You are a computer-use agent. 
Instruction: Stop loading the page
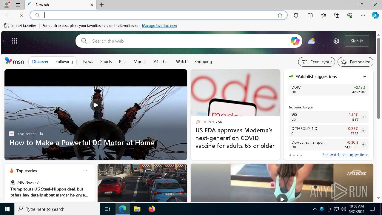click(21, 15)
